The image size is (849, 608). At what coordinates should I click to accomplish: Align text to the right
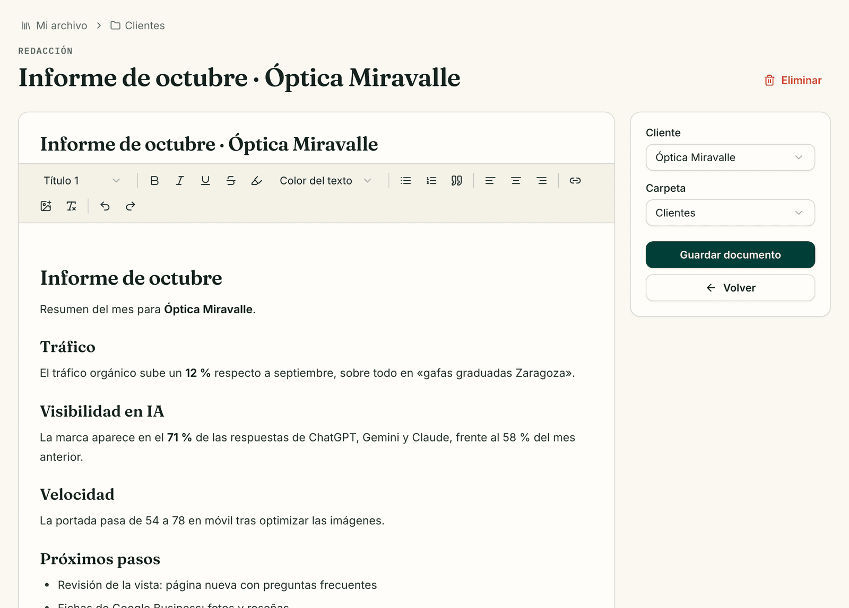click(x=541, y=181)
